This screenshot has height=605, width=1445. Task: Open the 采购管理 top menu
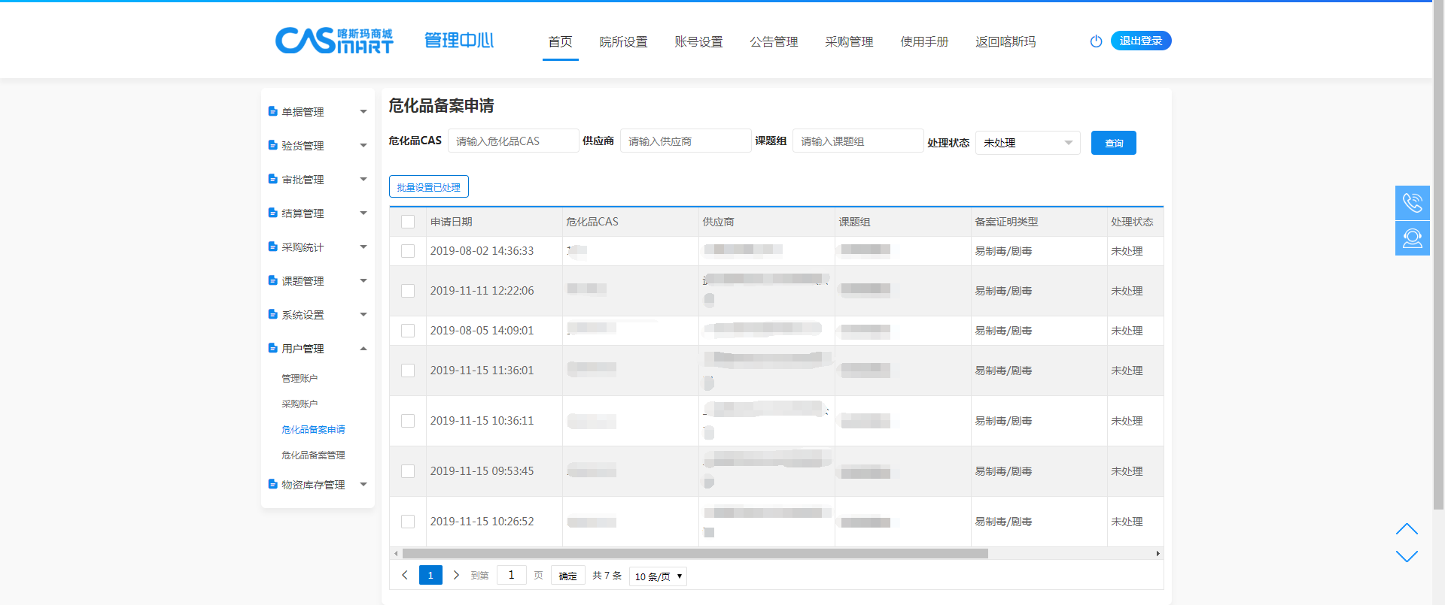(849, 42)
